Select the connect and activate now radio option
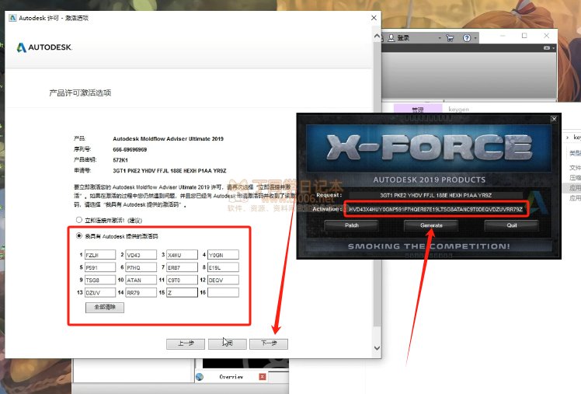Screen dimensions: 581x394 click(x=79, y=220)
